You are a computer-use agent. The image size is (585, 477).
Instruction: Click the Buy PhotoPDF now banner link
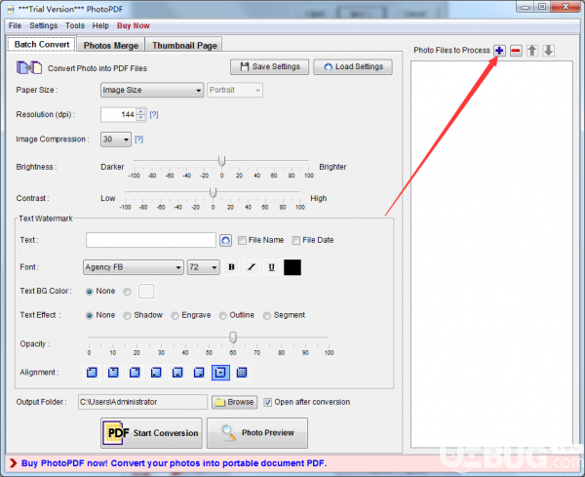point(175,463)
